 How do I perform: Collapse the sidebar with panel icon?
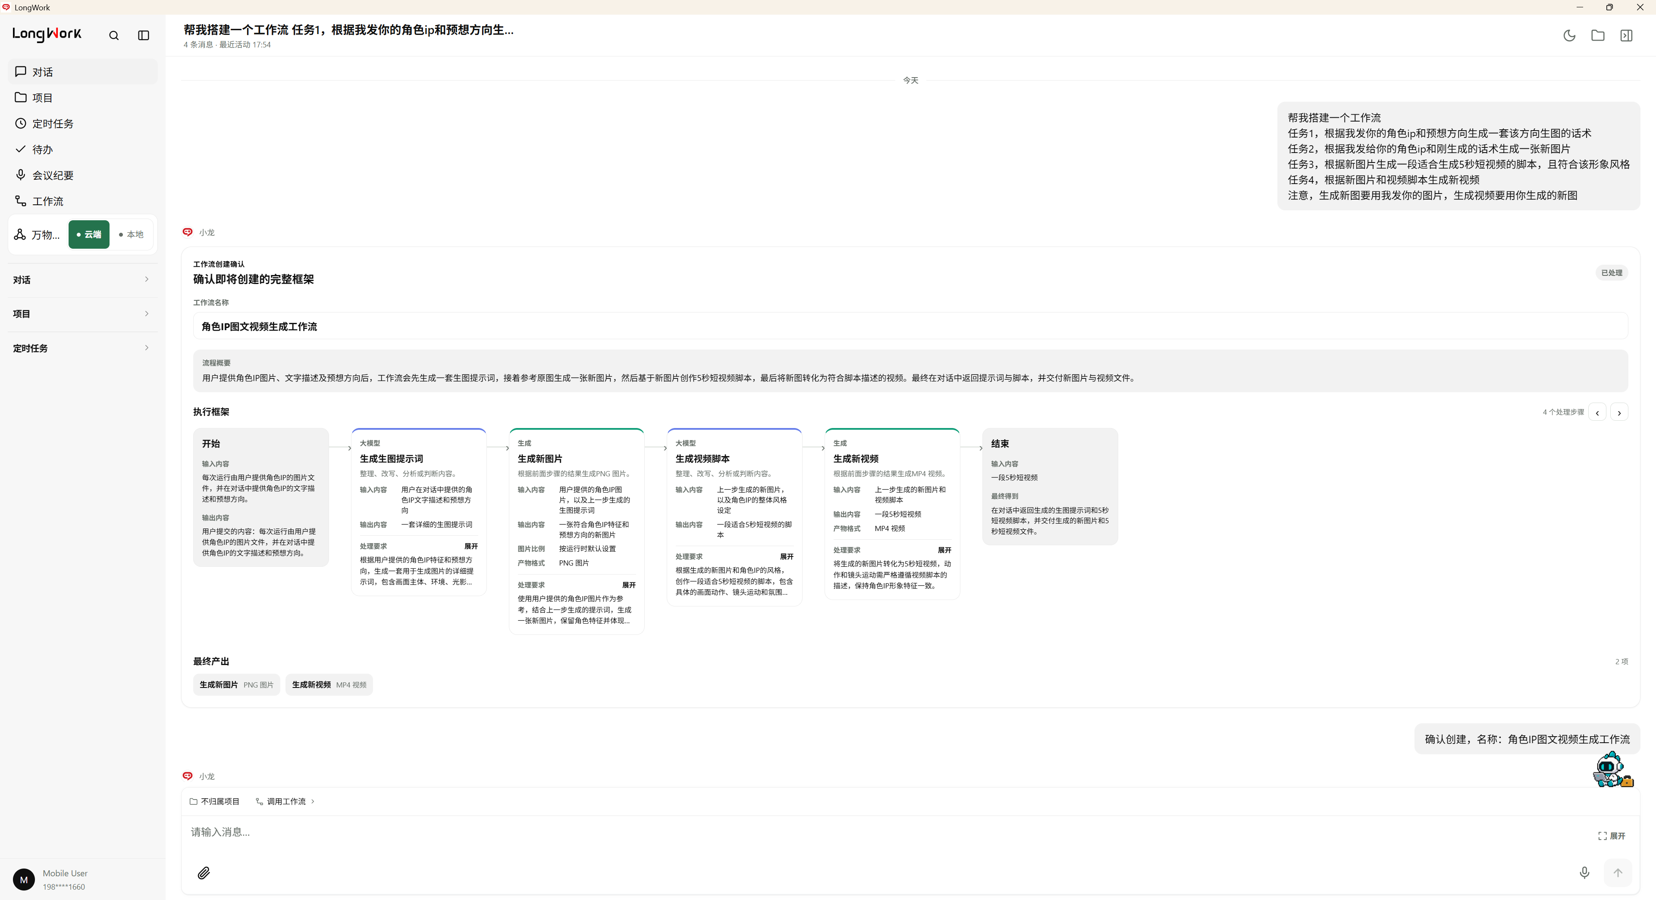coord(143,36)
